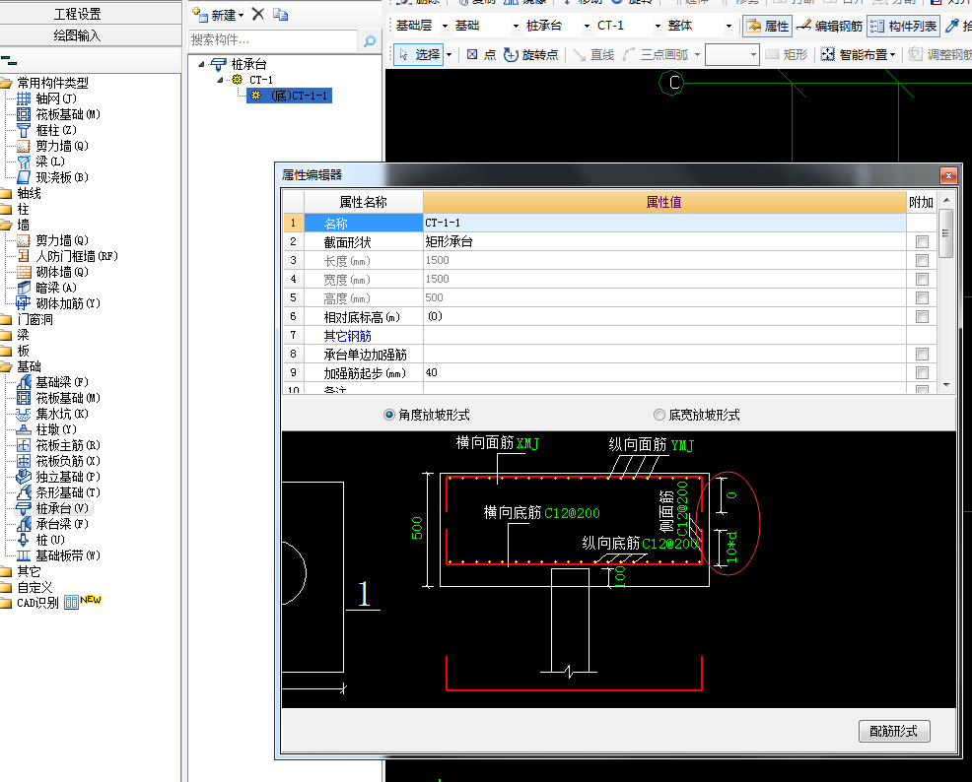Select the 角度放坡形式 radio option
Viewport: 972px width, 782px height.
click(x=389, y=415)
